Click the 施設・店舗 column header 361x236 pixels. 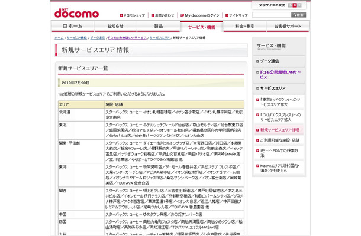[x=175, y=104]
